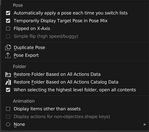Click the Flipped on X-Axis label
This screenshot has height=132, width=149.
[32, 29]
